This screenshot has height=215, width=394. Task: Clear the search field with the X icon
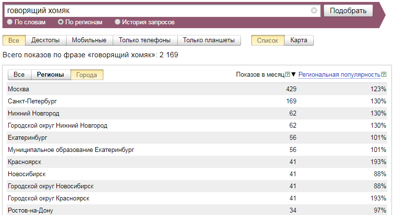pyautogui.click(x=314, y=11)
